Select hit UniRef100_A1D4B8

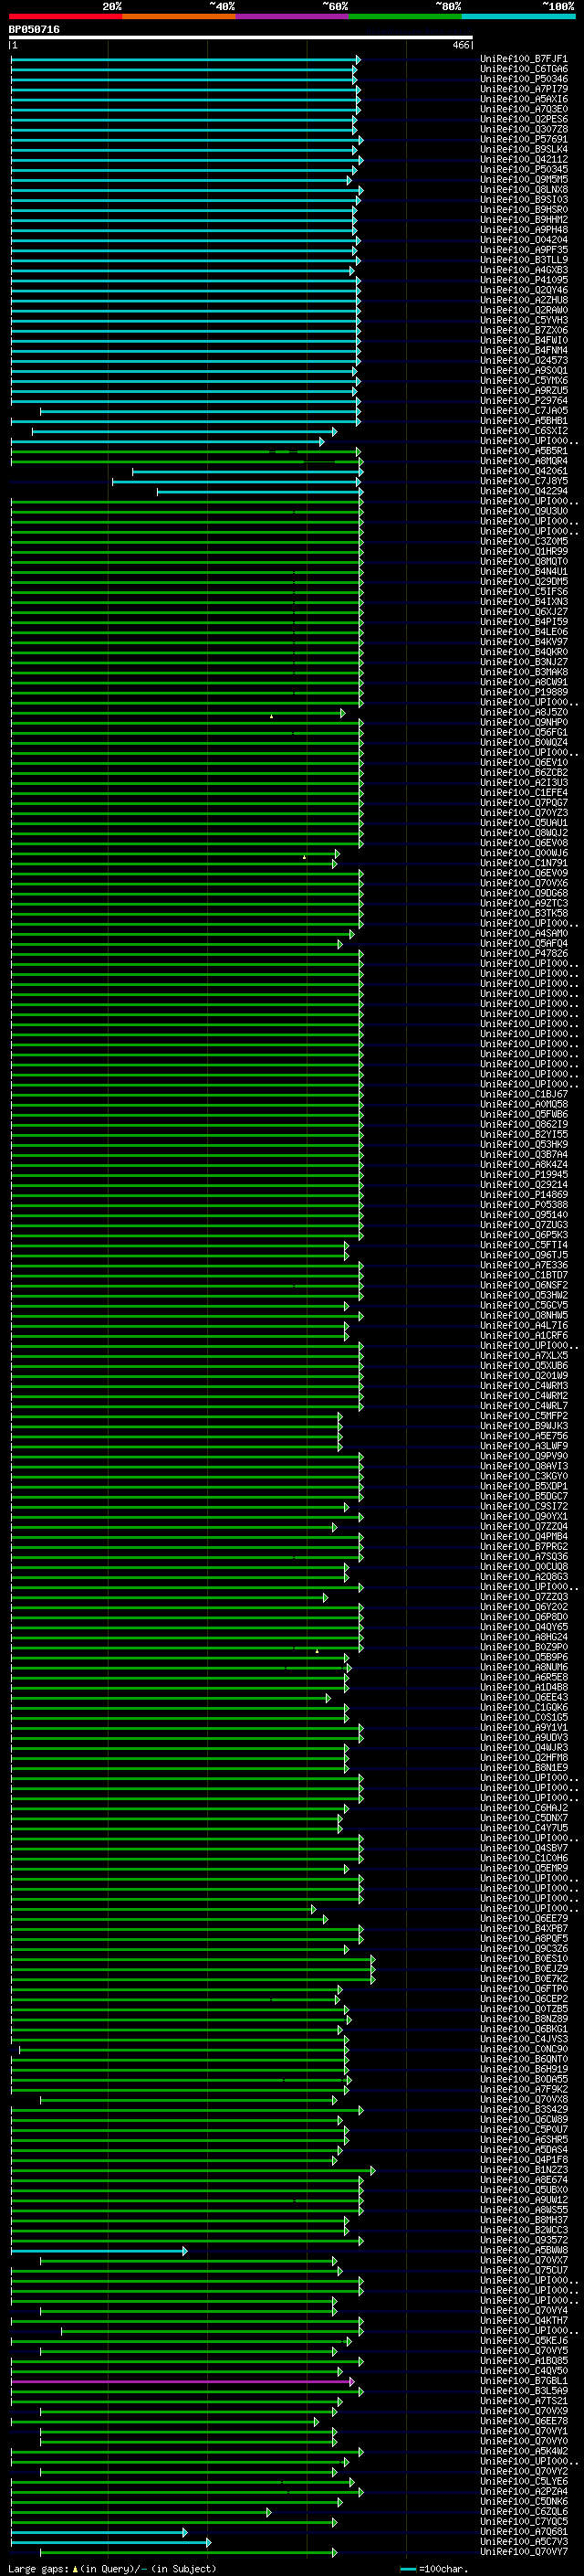point(523,1688)
